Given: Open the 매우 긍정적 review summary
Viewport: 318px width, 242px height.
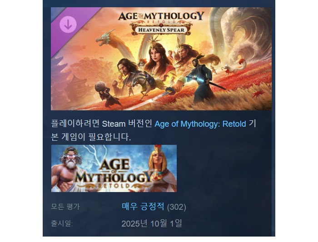Looking at the screenshot, I should tap(143, 207).
